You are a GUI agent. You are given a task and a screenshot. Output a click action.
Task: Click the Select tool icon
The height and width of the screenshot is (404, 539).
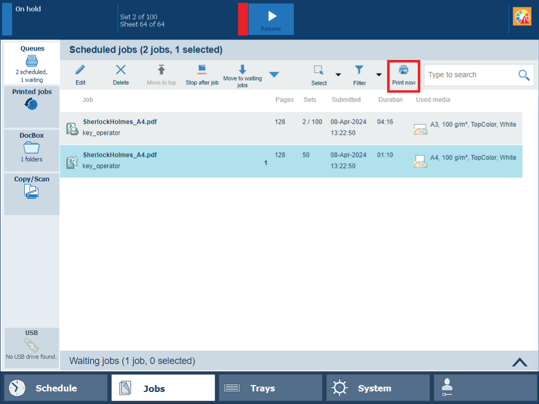tap(318, 70)
